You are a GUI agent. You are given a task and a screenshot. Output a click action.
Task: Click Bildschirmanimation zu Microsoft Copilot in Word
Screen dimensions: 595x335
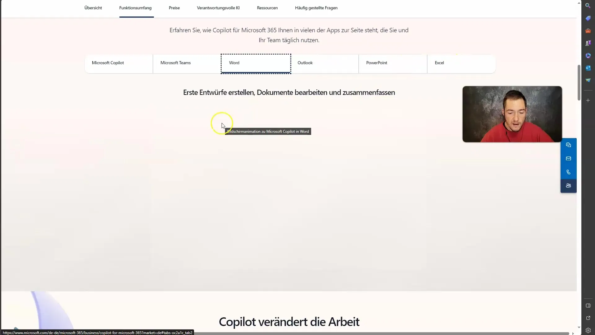tap(268, 131)
